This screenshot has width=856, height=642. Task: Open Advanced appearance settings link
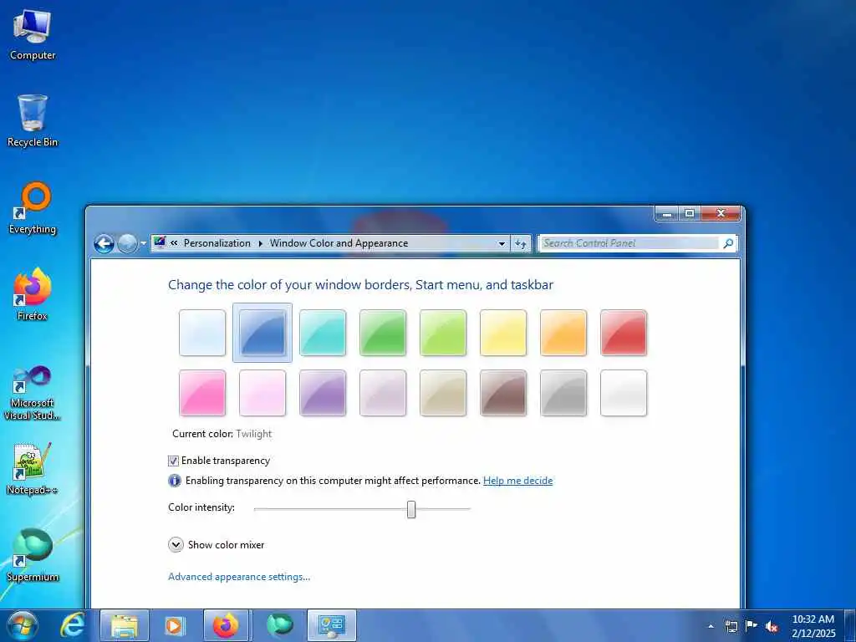click(x=239, y=577)
